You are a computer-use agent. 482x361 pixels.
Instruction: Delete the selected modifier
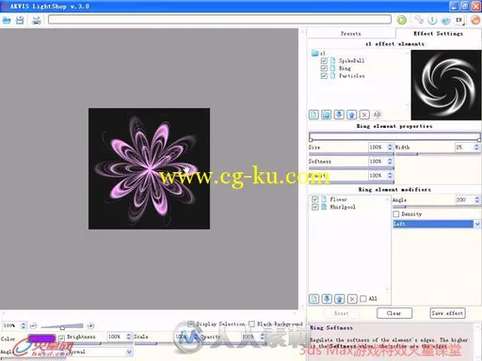(x=352, y=299)
